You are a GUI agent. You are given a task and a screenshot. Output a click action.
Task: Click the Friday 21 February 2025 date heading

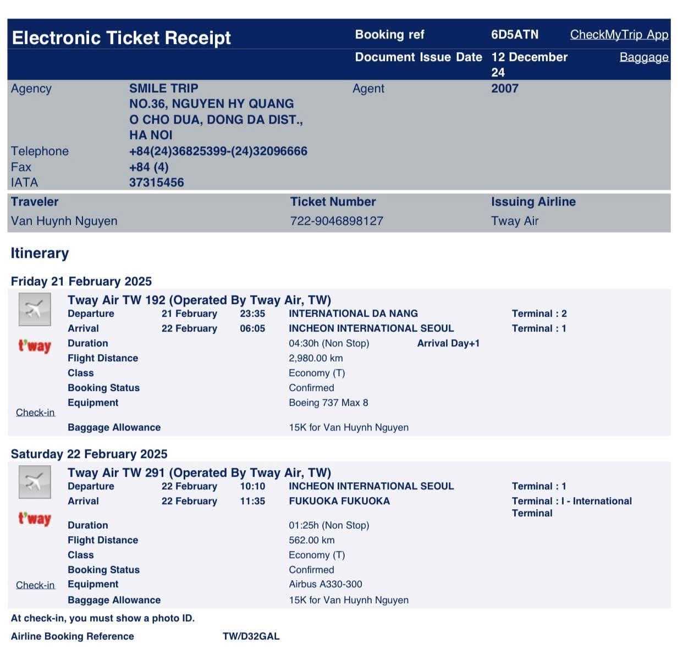[81, 282]
